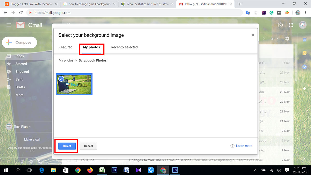The width and height of the screenshot is (311, 175).
Task: Click the Gmail help question mark icon
Action: [x=280, y=25]
